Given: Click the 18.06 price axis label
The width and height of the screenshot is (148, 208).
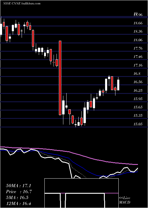Looking at the screenshot, I should click(x=138, y=40).
